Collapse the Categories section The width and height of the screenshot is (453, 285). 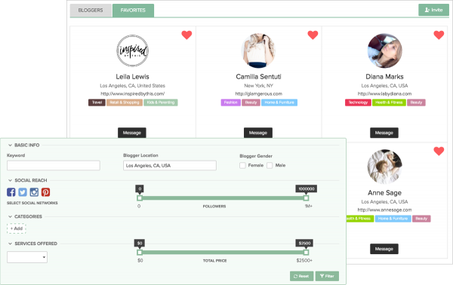coord(10,216)
